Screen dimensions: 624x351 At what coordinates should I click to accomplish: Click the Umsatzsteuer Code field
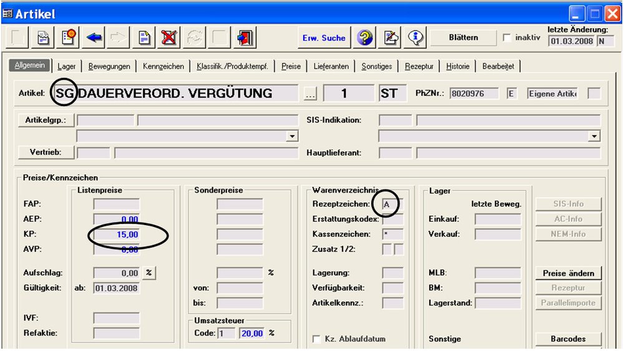pos(227,333)
